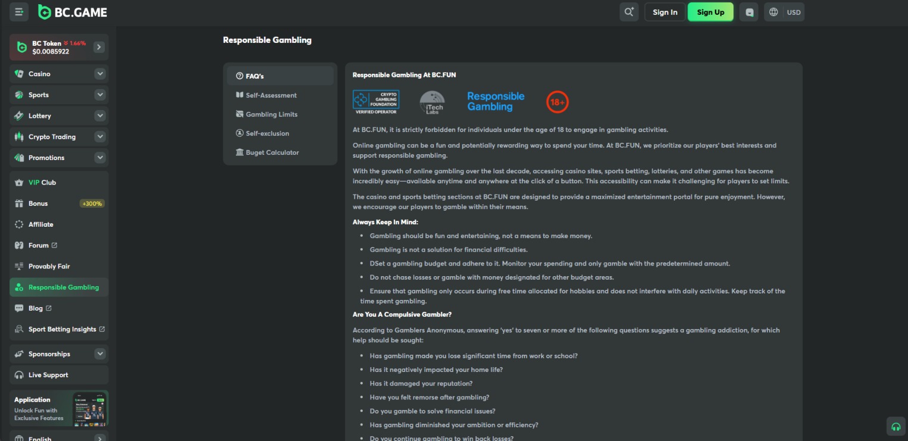Click the blue Responsible Gambling logo
The image size is (908, 441).
[496, 102]
